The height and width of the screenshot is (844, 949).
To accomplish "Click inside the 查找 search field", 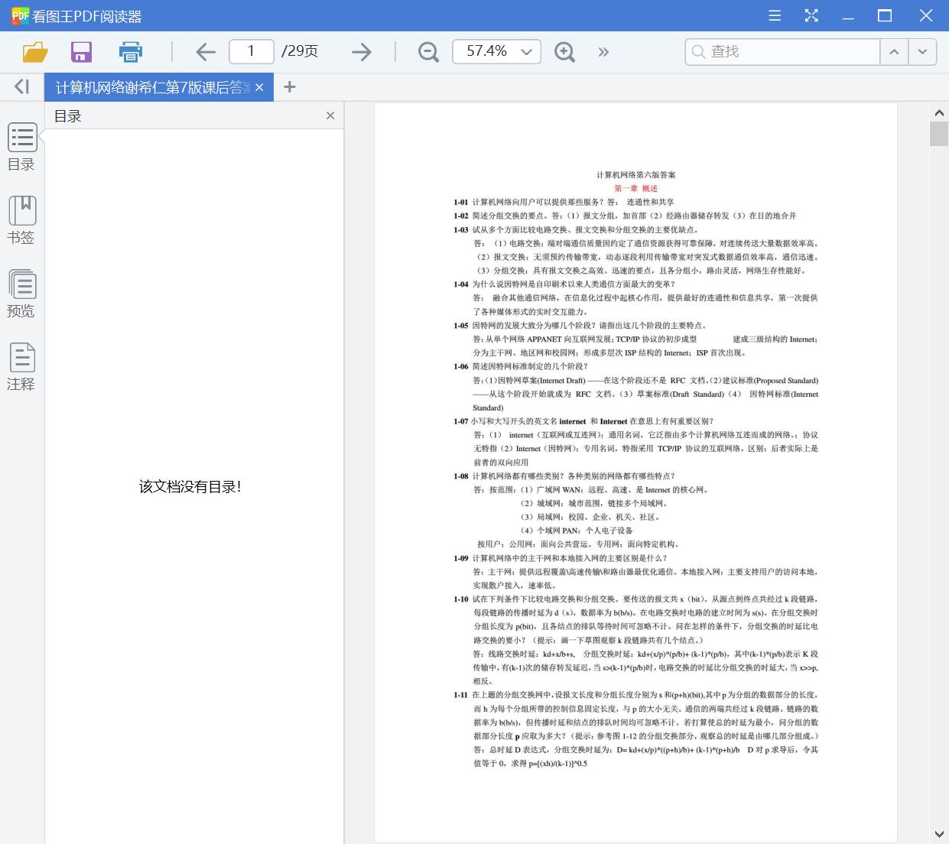I will [x=780, y=51].
